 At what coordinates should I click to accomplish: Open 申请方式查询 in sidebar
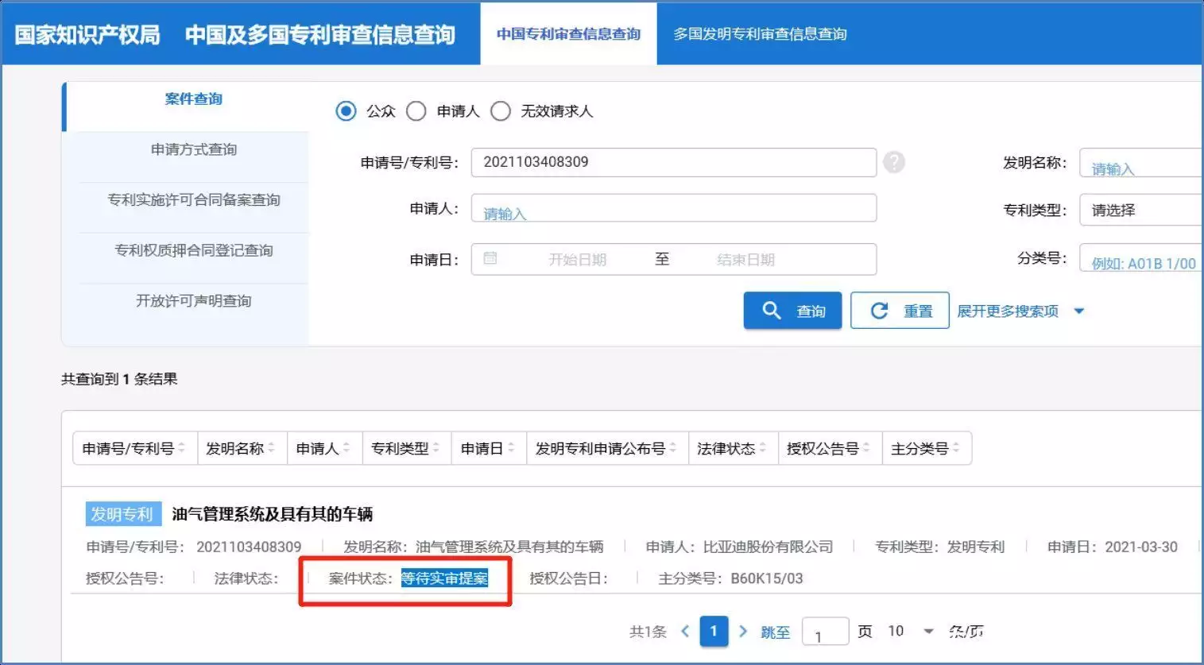pos(194,149)
